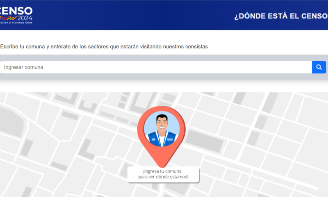Screen dimensions: 328x205
Task: Click "Población y Vivienda Chile" logo subtitle
Action: coord(16,23)
